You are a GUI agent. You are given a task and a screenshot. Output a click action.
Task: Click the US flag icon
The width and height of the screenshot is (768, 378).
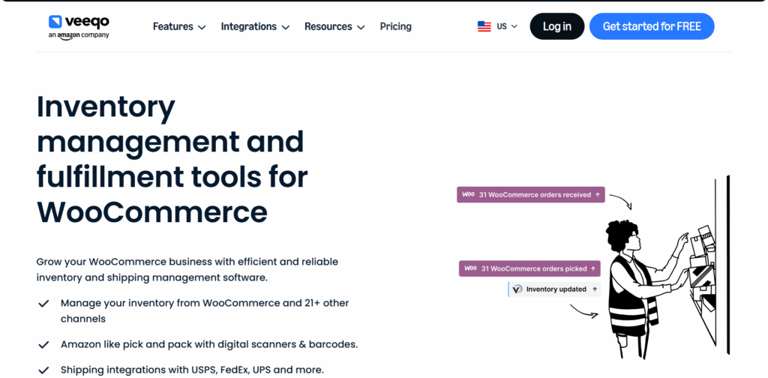coord(484,26)
